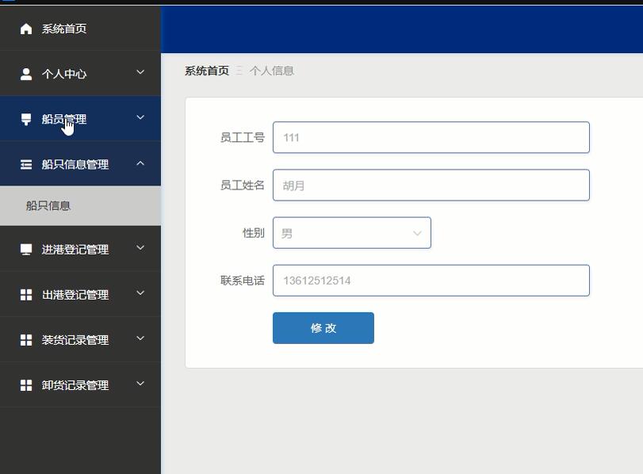The height and width of the screenshot is (474, 643).
Task: Click the grid icon beside 出港登记管理
Action: click(x=26, y=294)
